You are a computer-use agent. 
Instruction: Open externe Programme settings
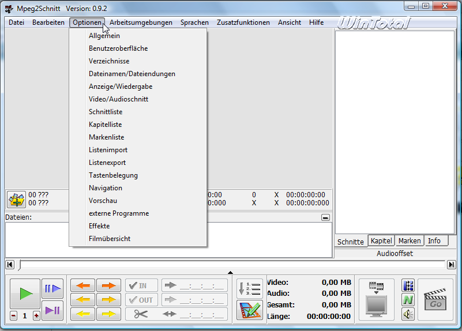pyautogui.click(x=138, y=213)
